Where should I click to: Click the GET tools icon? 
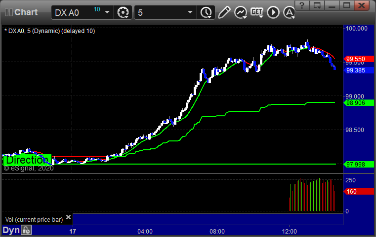[257, 12]
